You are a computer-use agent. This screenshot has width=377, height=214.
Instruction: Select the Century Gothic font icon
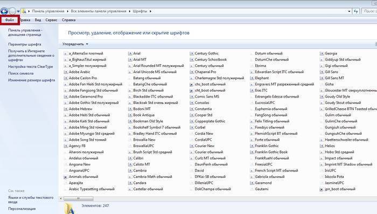[192, 53]
